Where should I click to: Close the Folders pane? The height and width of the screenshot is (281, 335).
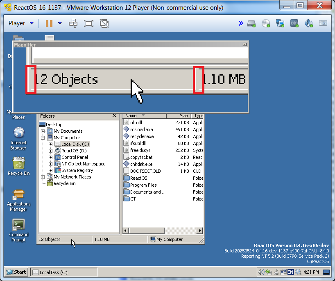[x=114, y=116]
